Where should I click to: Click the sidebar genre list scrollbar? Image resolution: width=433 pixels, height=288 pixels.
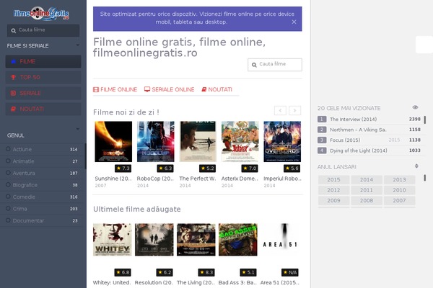point(85,156)
